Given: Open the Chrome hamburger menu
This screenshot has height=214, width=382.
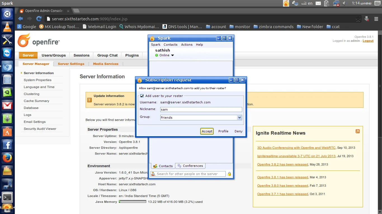Looking at the screenshot, I should (376, 19).
